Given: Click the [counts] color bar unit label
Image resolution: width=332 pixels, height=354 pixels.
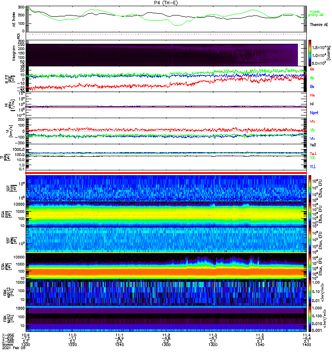Looking at the screenshot, I should [328, 53].
